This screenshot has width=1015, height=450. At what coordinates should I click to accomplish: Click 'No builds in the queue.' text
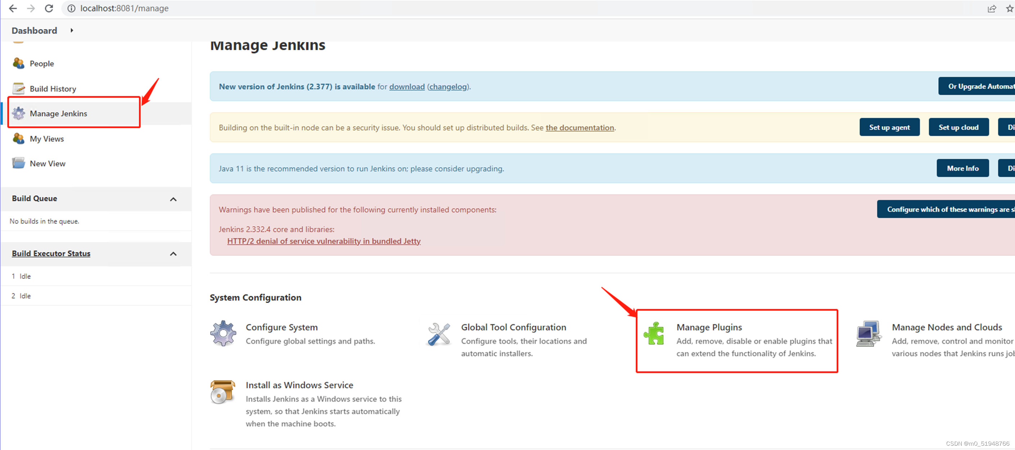(44, 221)
